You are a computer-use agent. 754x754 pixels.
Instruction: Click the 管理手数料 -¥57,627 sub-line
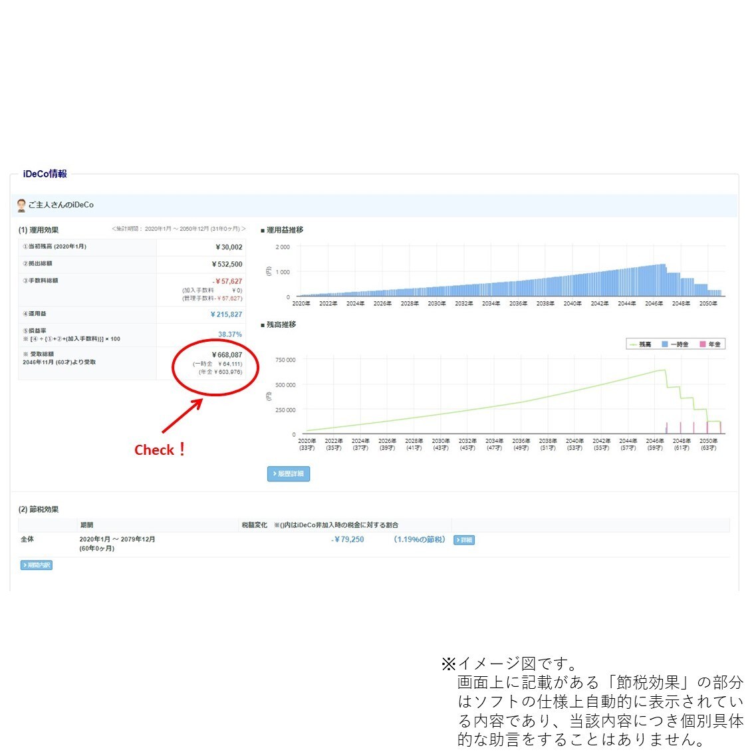212,299
